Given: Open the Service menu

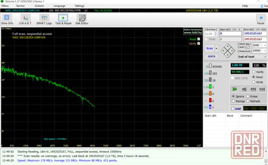Looking at the screenshot, I should (x=20, y=6).
